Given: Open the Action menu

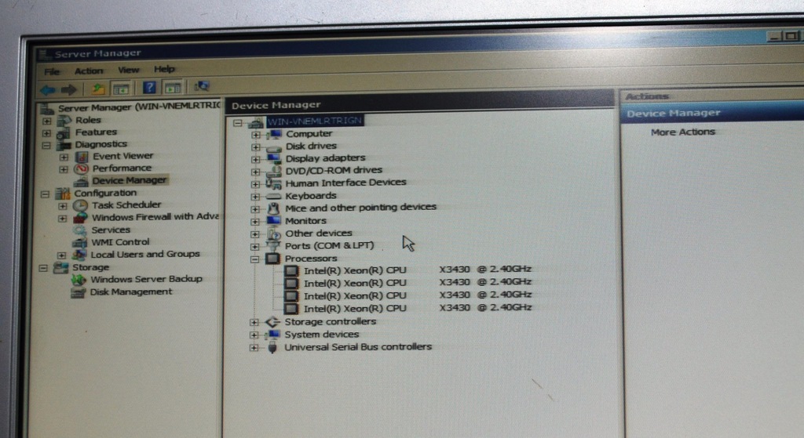Looking at the screenshot, I should tap(89, 71).
